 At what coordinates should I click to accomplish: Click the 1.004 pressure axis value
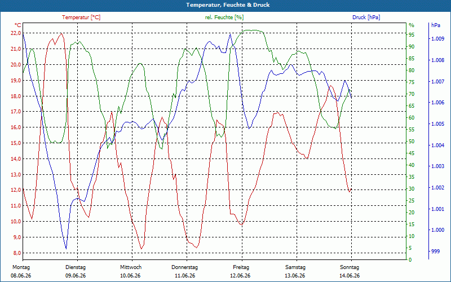click(437, 145)
